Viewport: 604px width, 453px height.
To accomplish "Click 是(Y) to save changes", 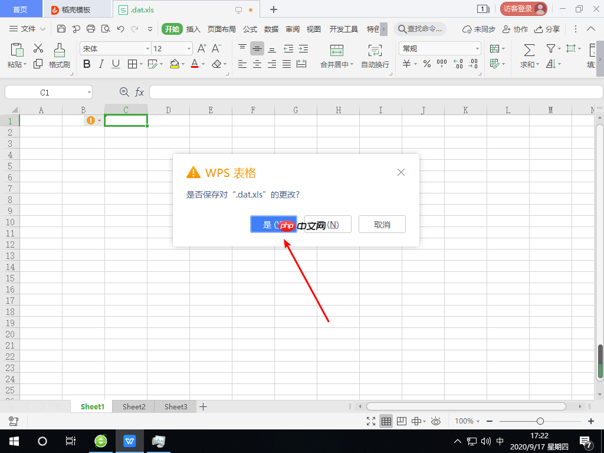I will (x=273, y=224).
